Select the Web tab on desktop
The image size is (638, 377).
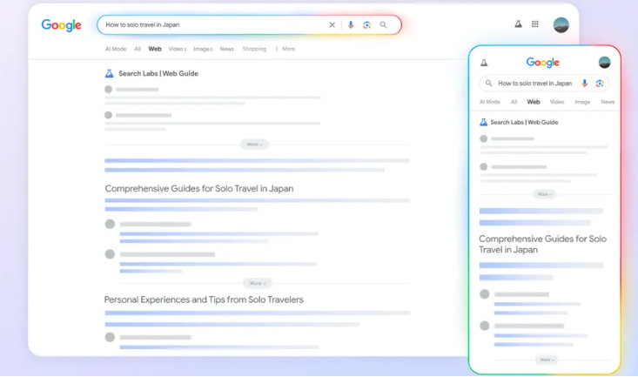click(x=155, y=49)
